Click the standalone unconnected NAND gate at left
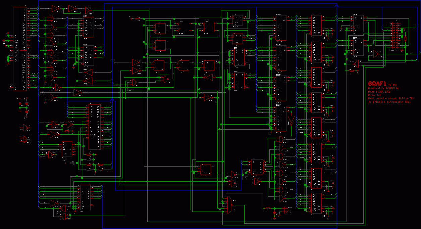 [24, 127]
